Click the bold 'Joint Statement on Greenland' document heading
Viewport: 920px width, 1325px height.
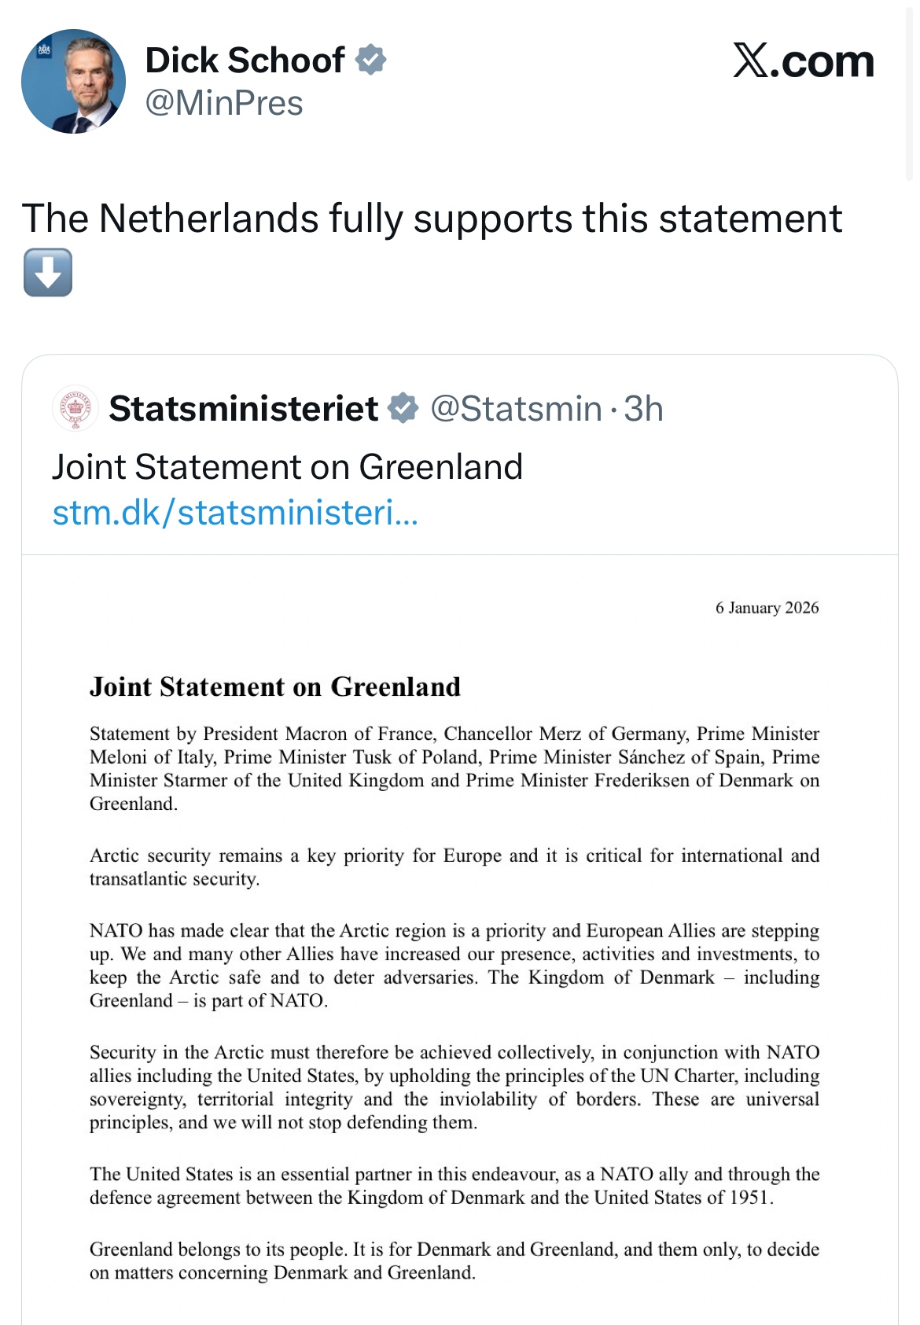pos(274,686)
